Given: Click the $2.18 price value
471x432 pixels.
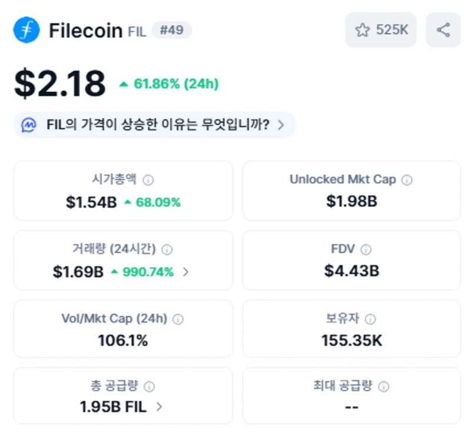Looking at the screenshot, I should [60, 84].
